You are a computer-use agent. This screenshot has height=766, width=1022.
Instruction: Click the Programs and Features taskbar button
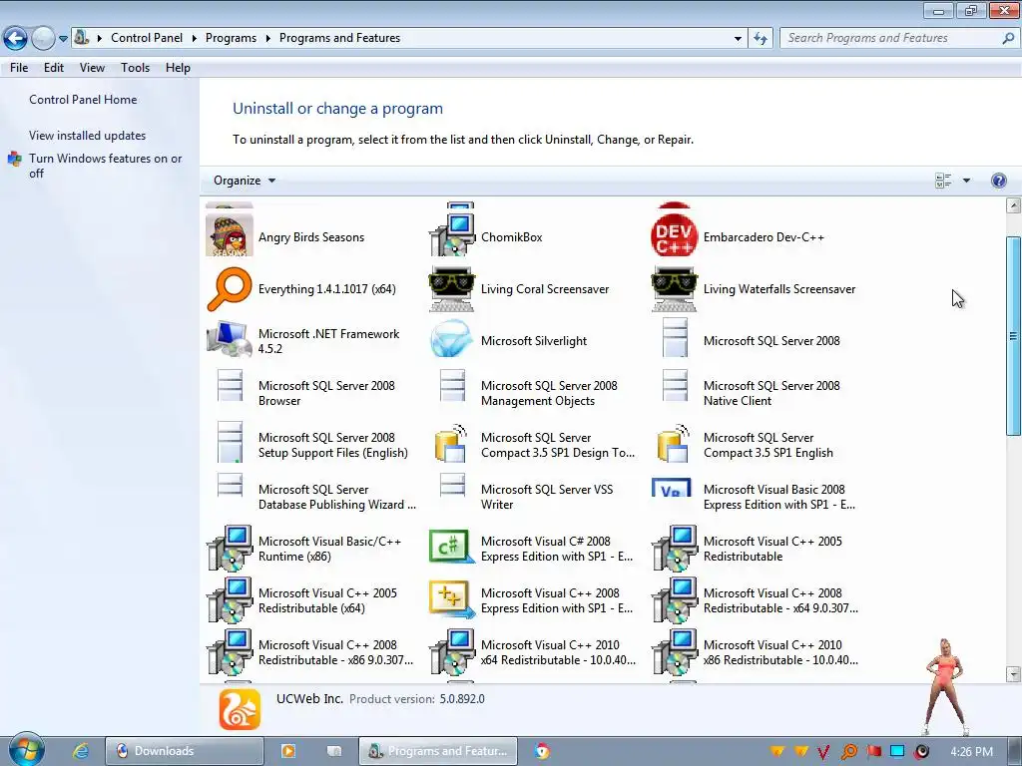pyautogui.click(x=438, y=751)
